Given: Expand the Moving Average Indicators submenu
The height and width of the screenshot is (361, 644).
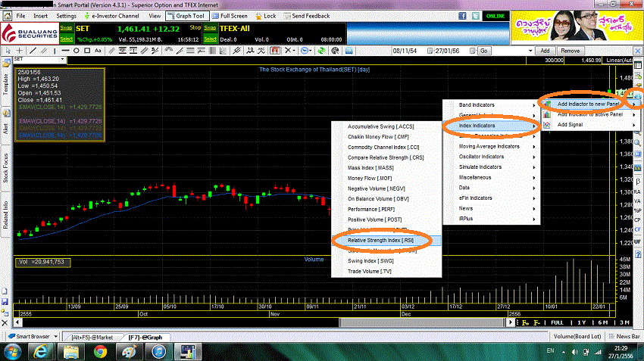Looking at the screenshot, I should click(x=492, y=147).
